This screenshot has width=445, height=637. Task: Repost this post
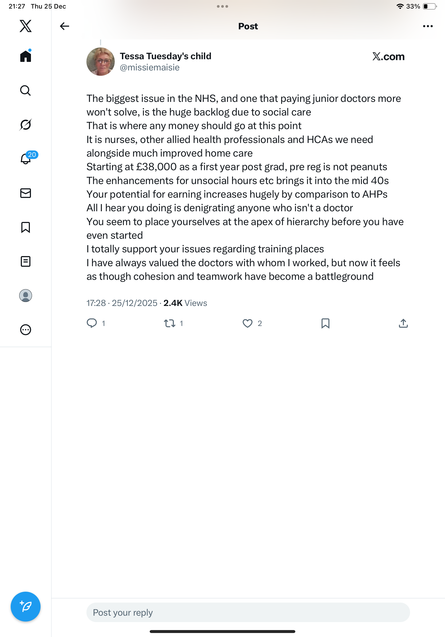169,323
